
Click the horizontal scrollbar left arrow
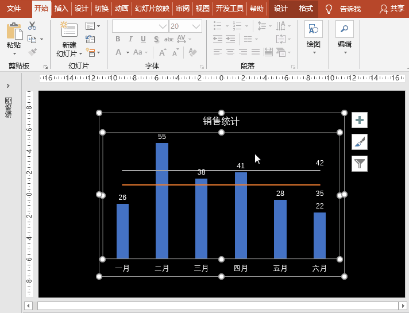click(28, 306)
